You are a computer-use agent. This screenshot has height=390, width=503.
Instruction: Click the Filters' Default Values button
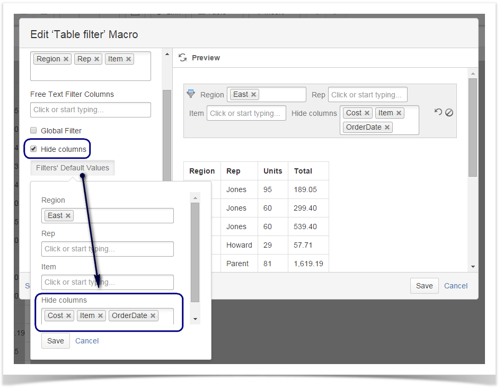pyautogui.click(x=73, y=168)
